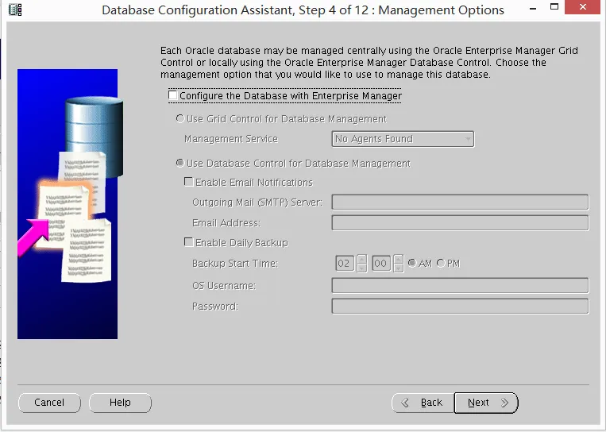Increase the backup minute value
This screenshot has width=606, height=432.
[399, 259]
